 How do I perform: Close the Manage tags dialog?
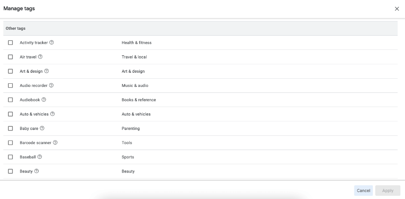[x=397, y=9]
